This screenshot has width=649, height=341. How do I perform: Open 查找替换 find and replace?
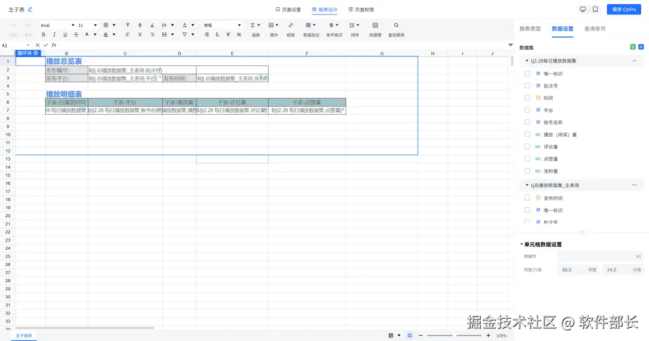click(x=396, y=29)
